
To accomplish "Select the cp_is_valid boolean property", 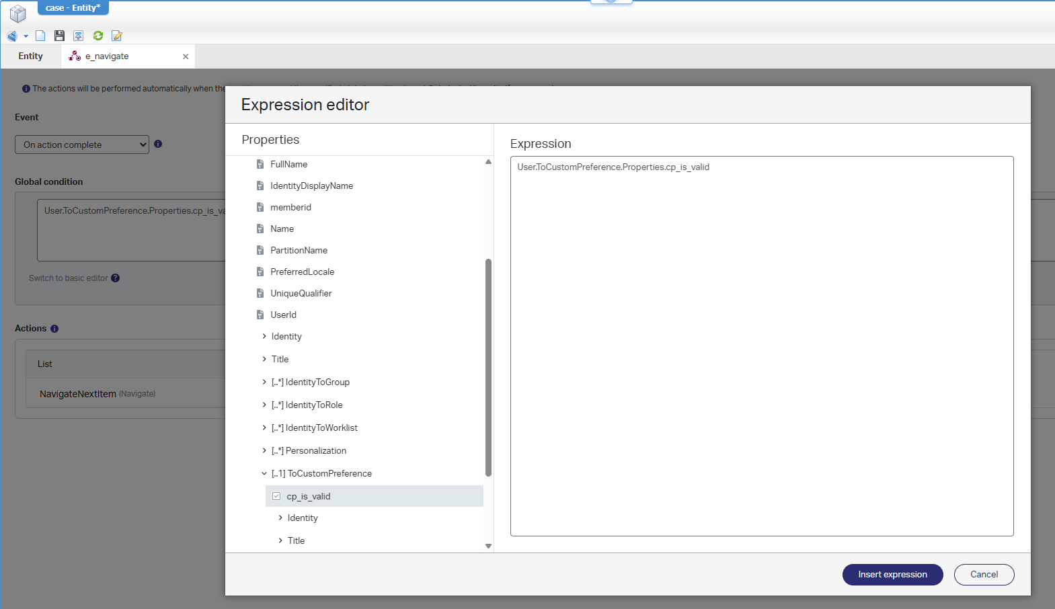I will click(x=309, y=496).
